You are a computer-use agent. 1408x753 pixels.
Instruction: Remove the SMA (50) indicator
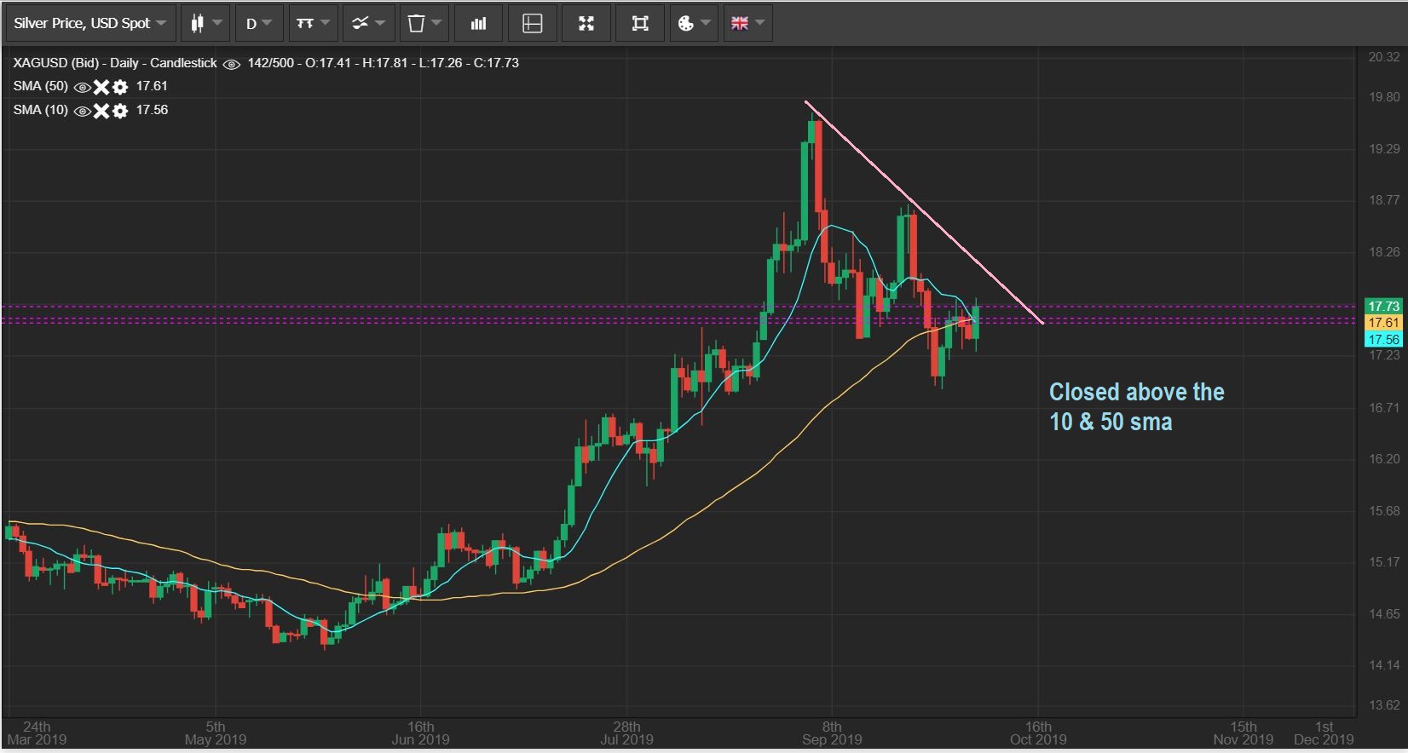point(101,87)
